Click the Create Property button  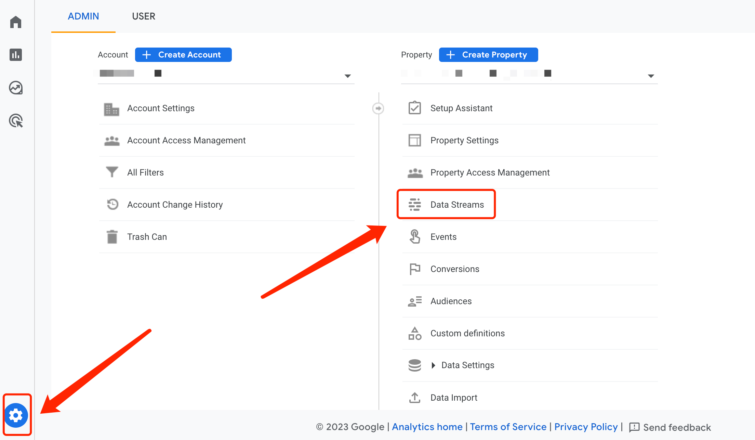tap(488, 55)
